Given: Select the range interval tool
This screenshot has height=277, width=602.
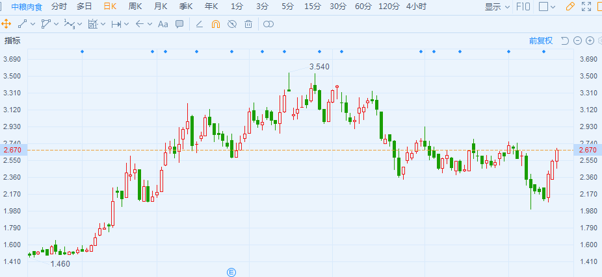Looking at the screenshot, I should pos(116,24).
